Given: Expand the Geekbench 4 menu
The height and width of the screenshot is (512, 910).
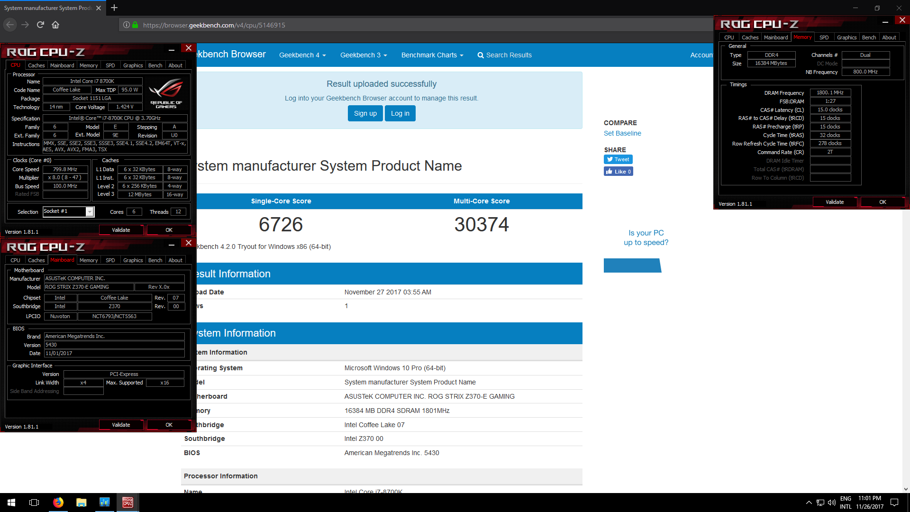Looking at the screenshot, I should [302, 55].
